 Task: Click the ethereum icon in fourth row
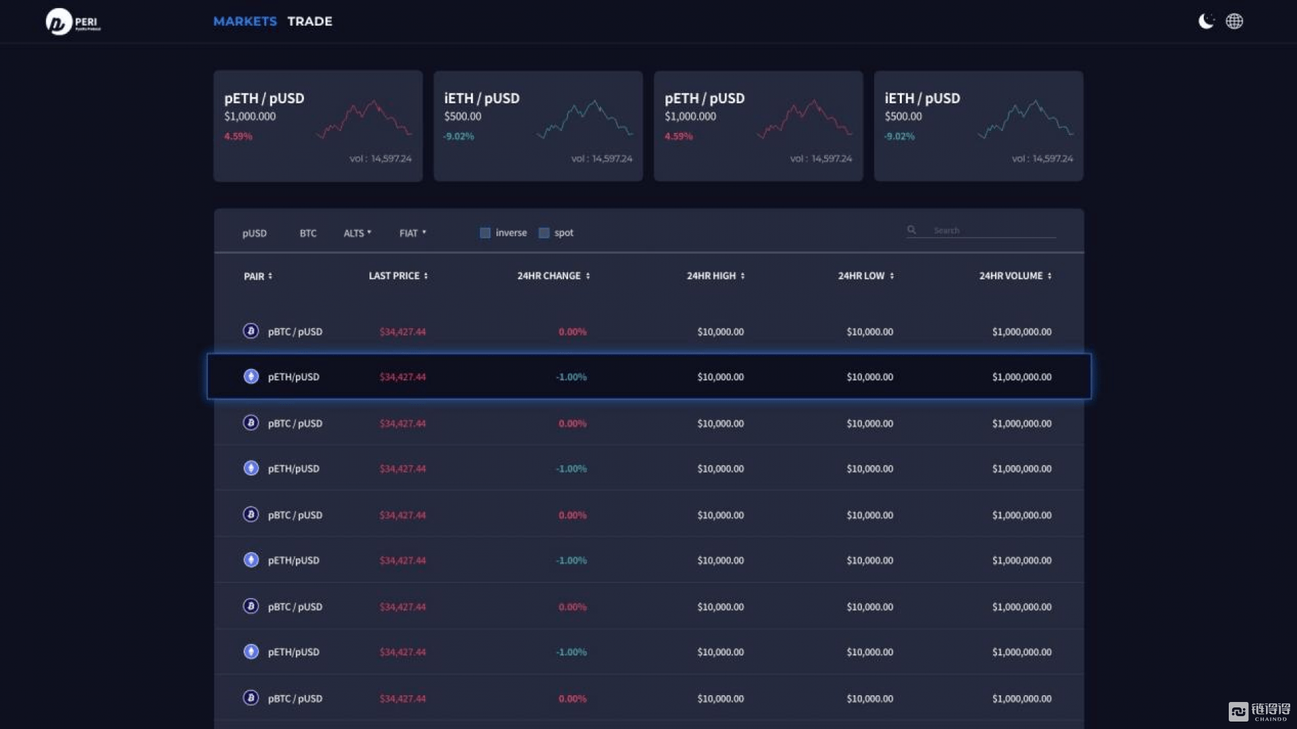click(x=251, y=468)
